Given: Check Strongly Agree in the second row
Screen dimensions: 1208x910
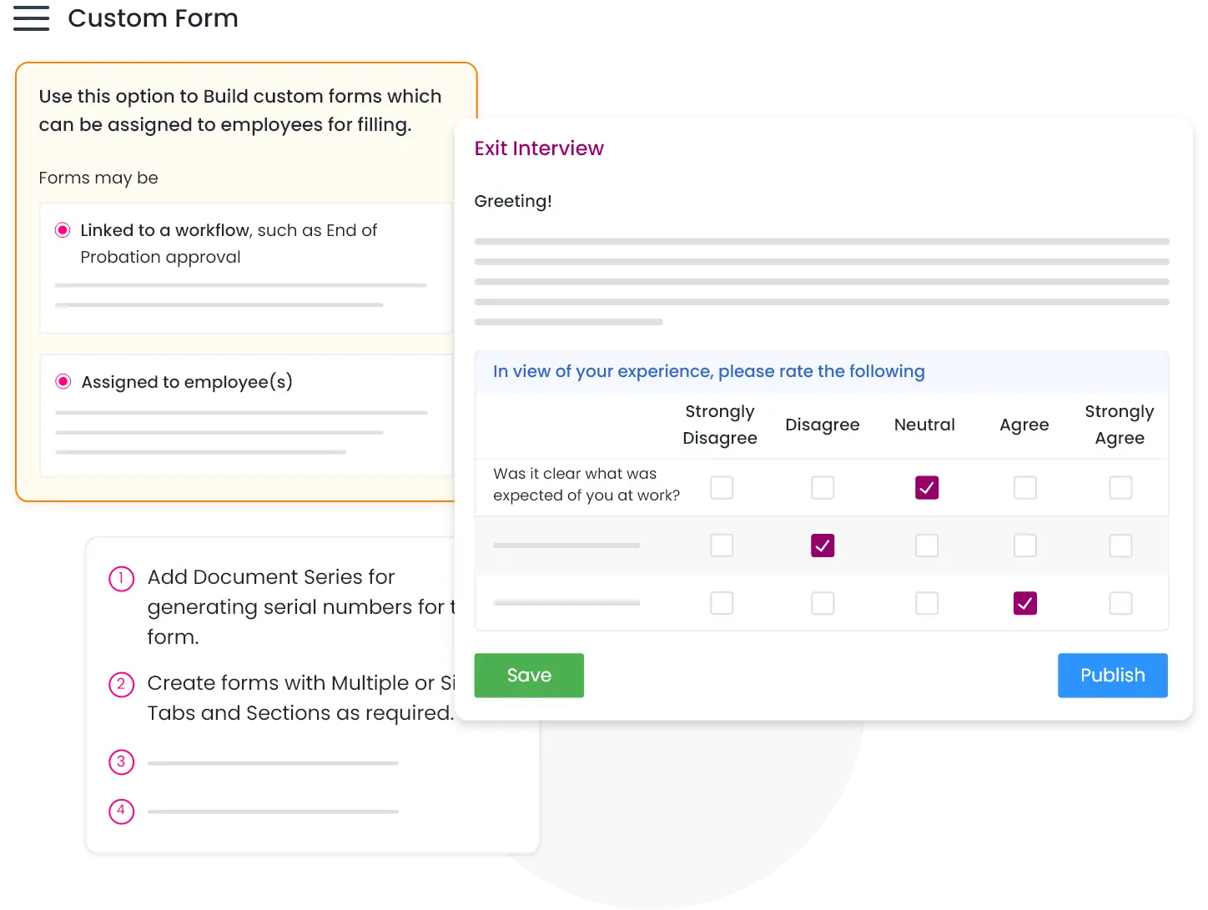Looking at the screenshot, I should pyautogui.click(x=1120, y=545).
